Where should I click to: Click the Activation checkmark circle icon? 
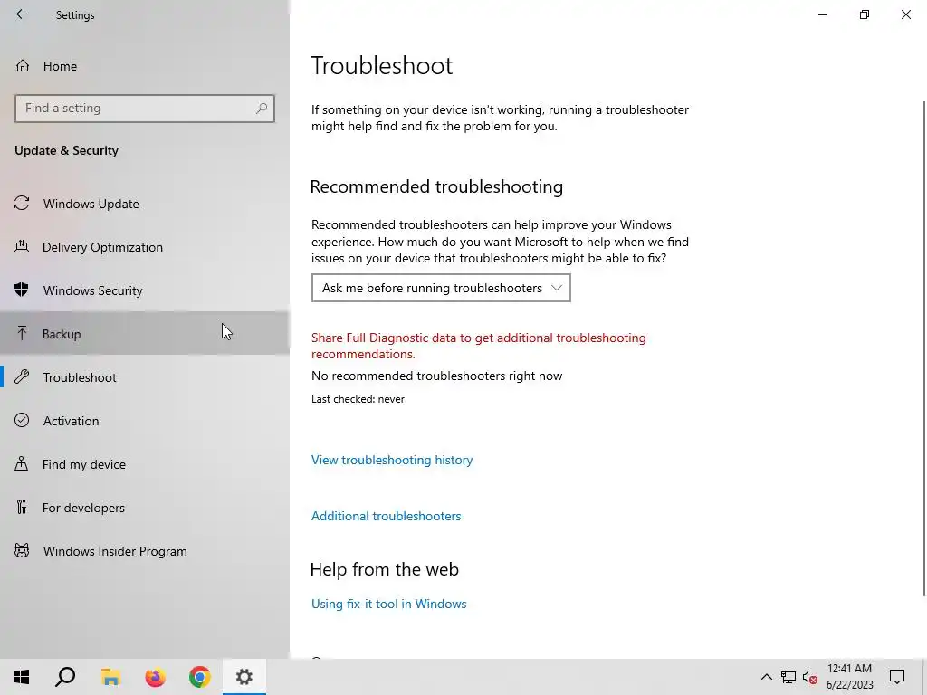tap(22, 420)
